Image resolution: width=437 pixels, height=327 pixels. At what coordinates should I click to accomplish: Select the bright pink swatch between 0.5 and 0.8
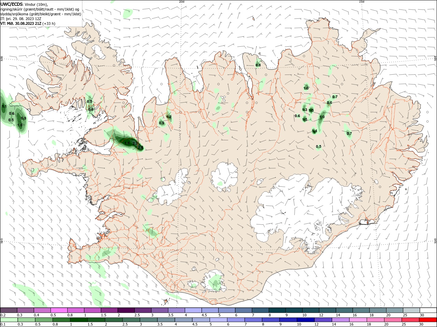(59, 310)
